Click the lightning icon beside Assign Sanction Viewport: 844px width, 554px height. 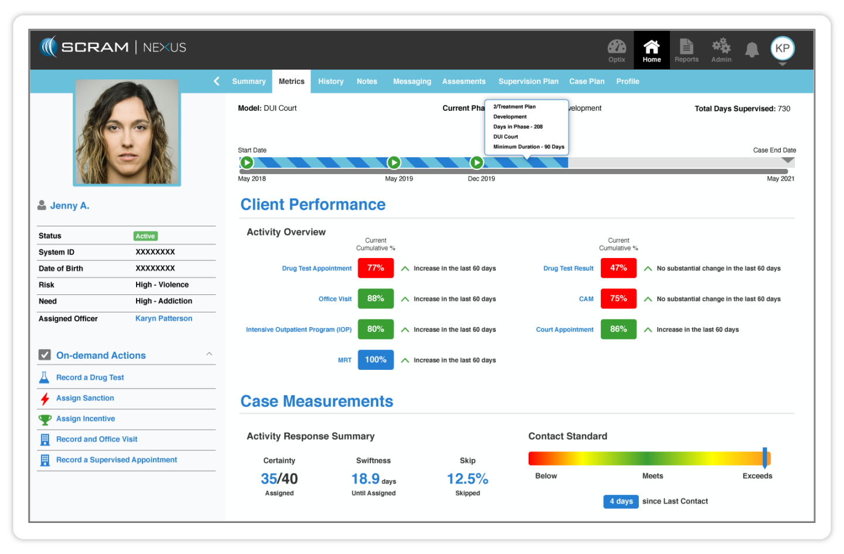click(45, 398)
